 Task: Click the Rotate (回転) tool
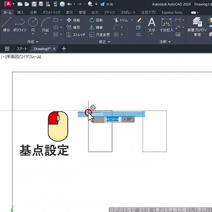pos(96,20)
